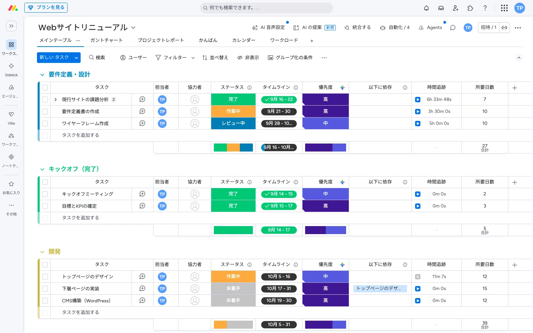Image resolution: width=533 pixels, height=333 pixels.
Task: Click AI sparkle icon in 開発 優先度 header
Action: coord(342,265)
